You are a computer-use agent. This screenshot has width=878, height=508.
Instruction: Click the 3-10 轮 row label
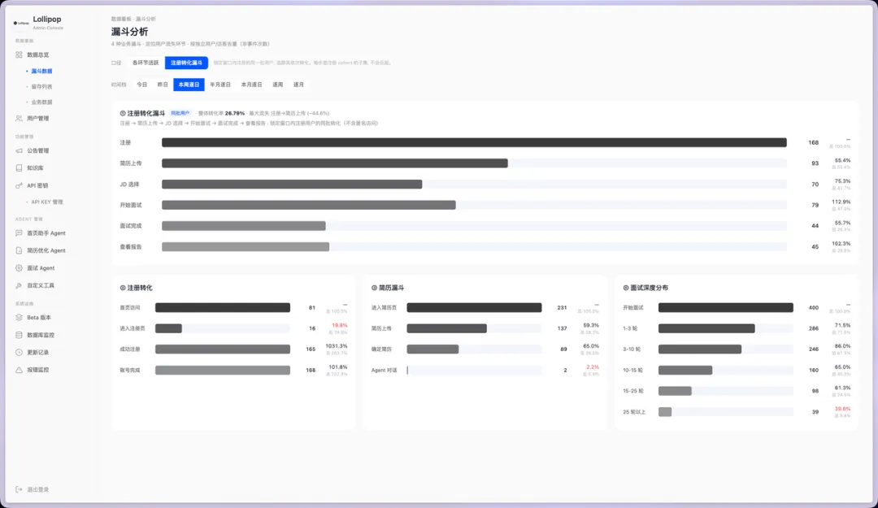pos(632,350)
